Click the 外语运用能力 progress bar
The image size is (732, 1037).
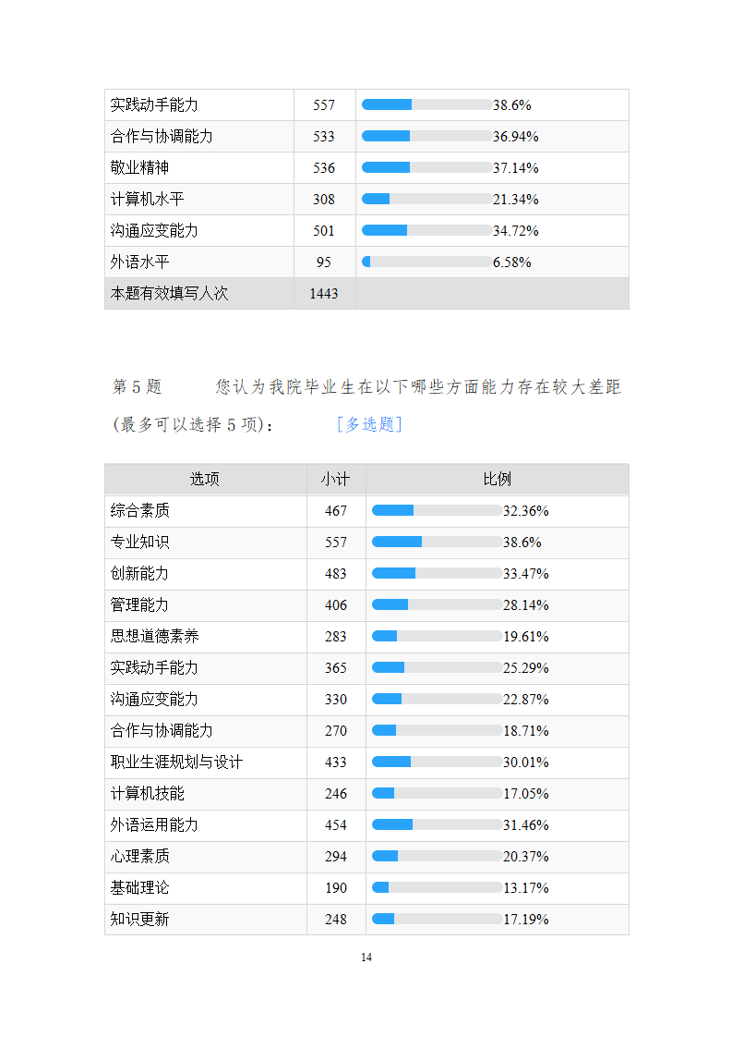point(437,824)
